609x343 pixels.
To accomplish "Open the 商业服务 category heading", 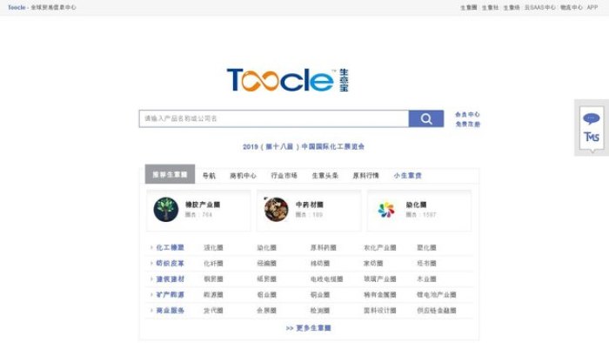I will point(170,311).
